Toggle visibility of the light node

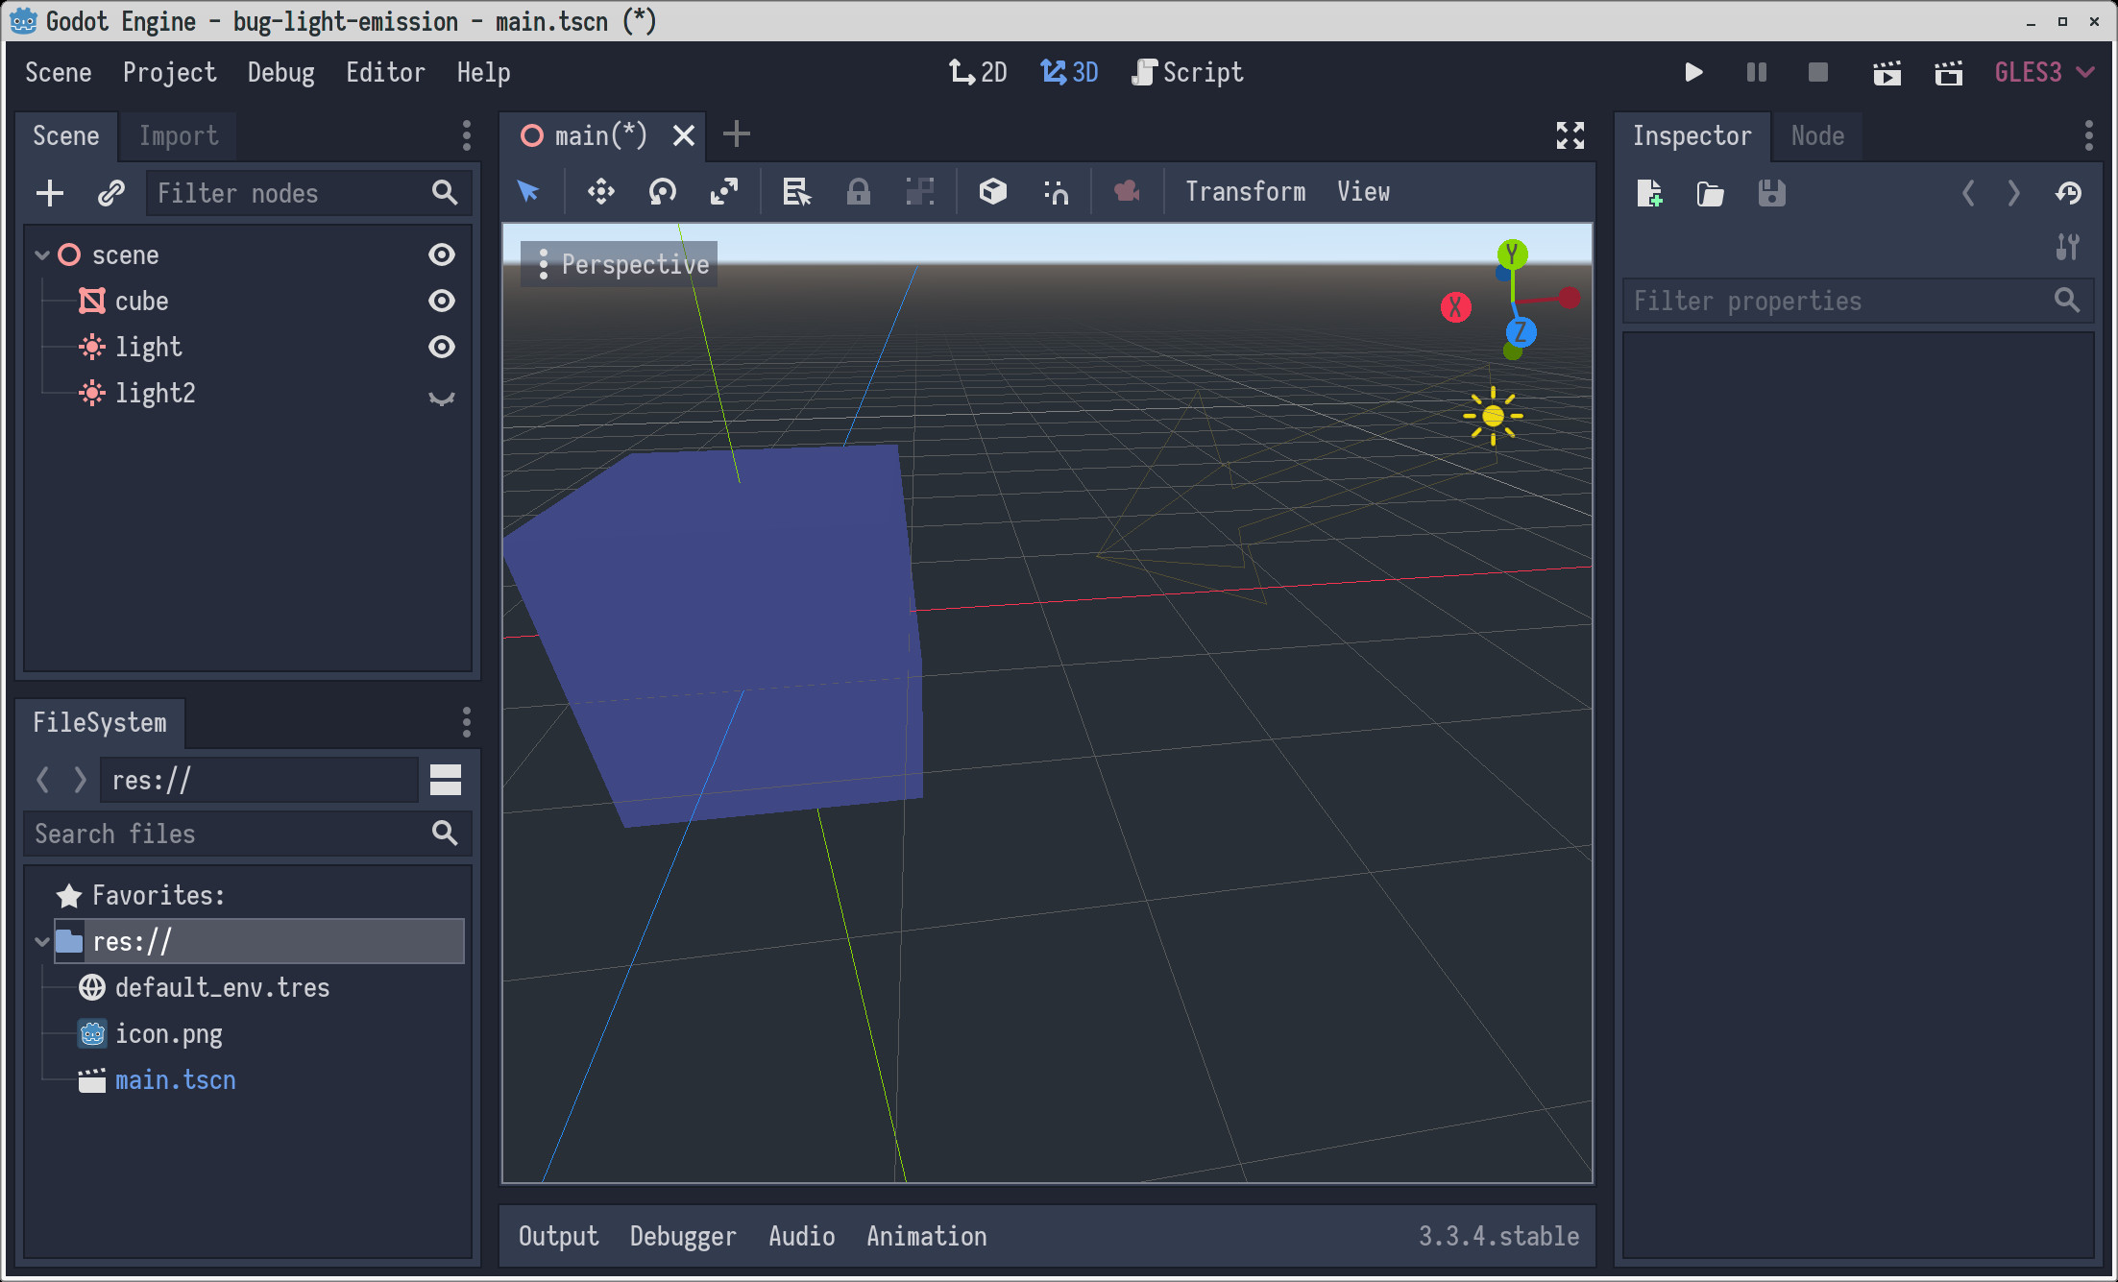[x=441, y=347]
